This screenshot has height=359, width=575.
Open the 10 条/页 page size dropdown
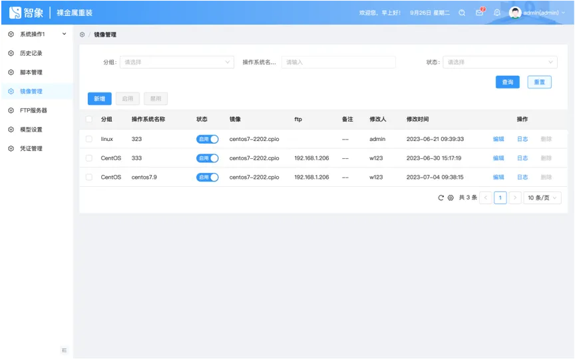point(542,198)
